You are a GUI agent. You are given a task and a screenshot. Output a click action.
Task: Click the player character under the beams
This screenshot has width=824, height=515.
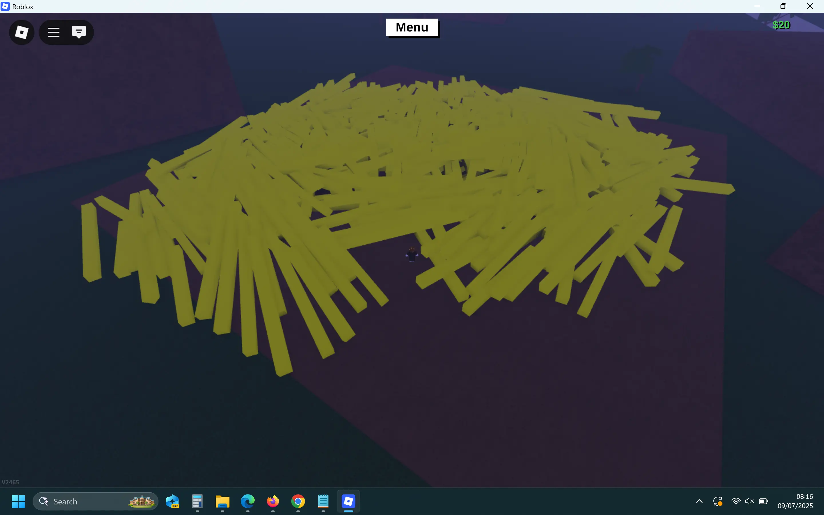click(412, 254)
